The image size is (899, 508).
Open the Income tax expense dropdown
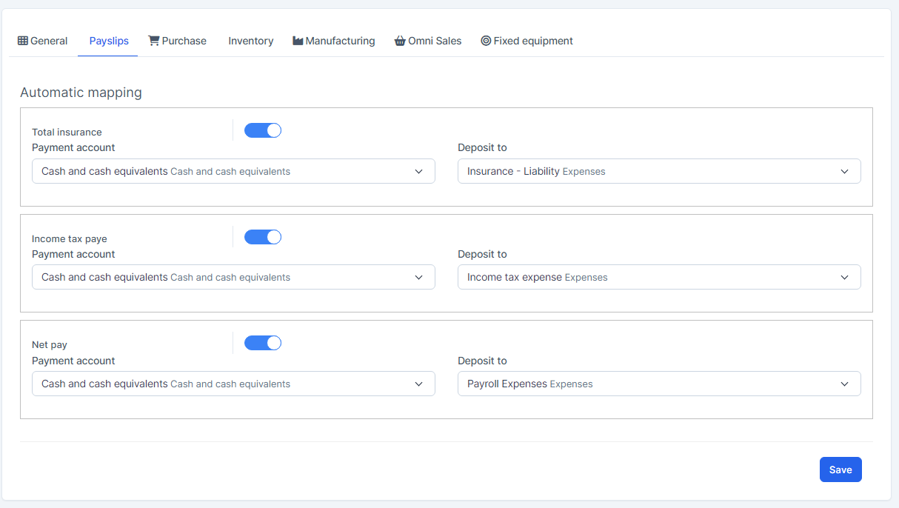pos(659,277)
